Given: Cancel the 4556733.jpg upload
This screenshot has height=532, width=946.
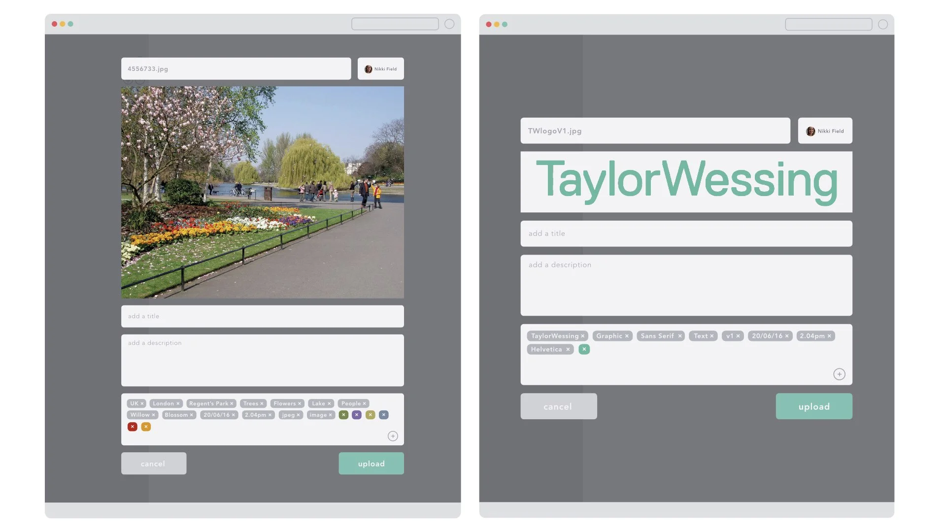Looking at the screenshot, I should click(154, 464).
